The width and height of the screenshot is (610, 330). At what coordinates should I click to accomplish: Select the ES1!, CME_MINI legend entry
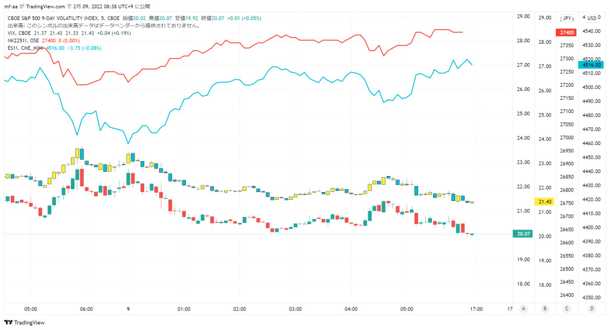[25, 48]
